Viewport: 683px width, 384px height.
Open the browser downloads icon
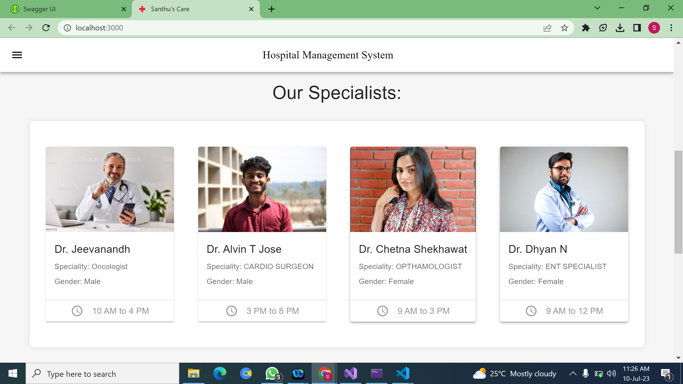click(620, 27)
